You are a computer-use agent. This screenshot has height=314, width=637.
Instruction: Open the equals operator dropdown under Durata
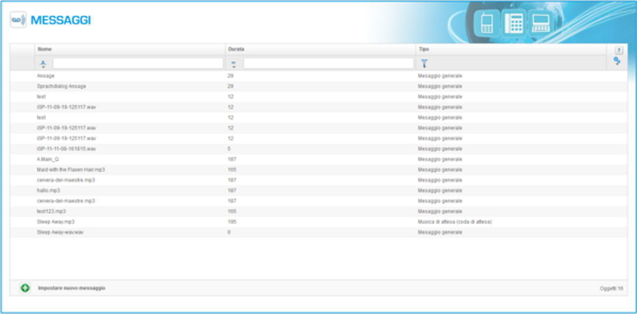pyautogui.click(x=233, y=63)
